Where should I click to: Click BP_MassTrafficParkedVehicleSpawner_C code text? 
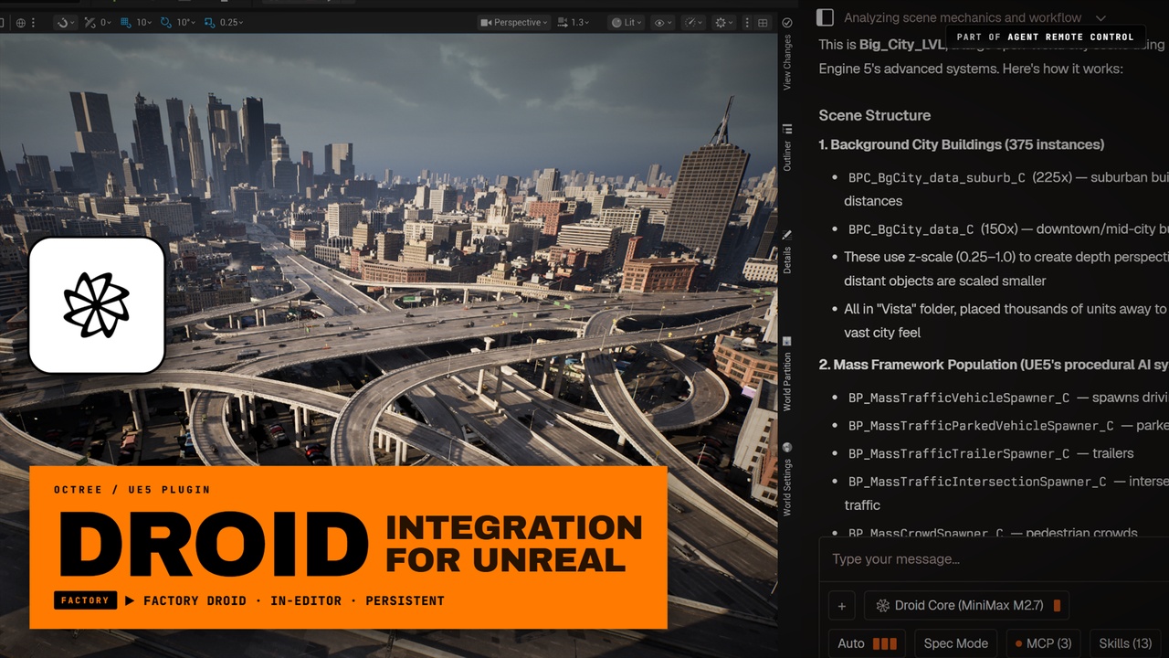pos(981,426)
